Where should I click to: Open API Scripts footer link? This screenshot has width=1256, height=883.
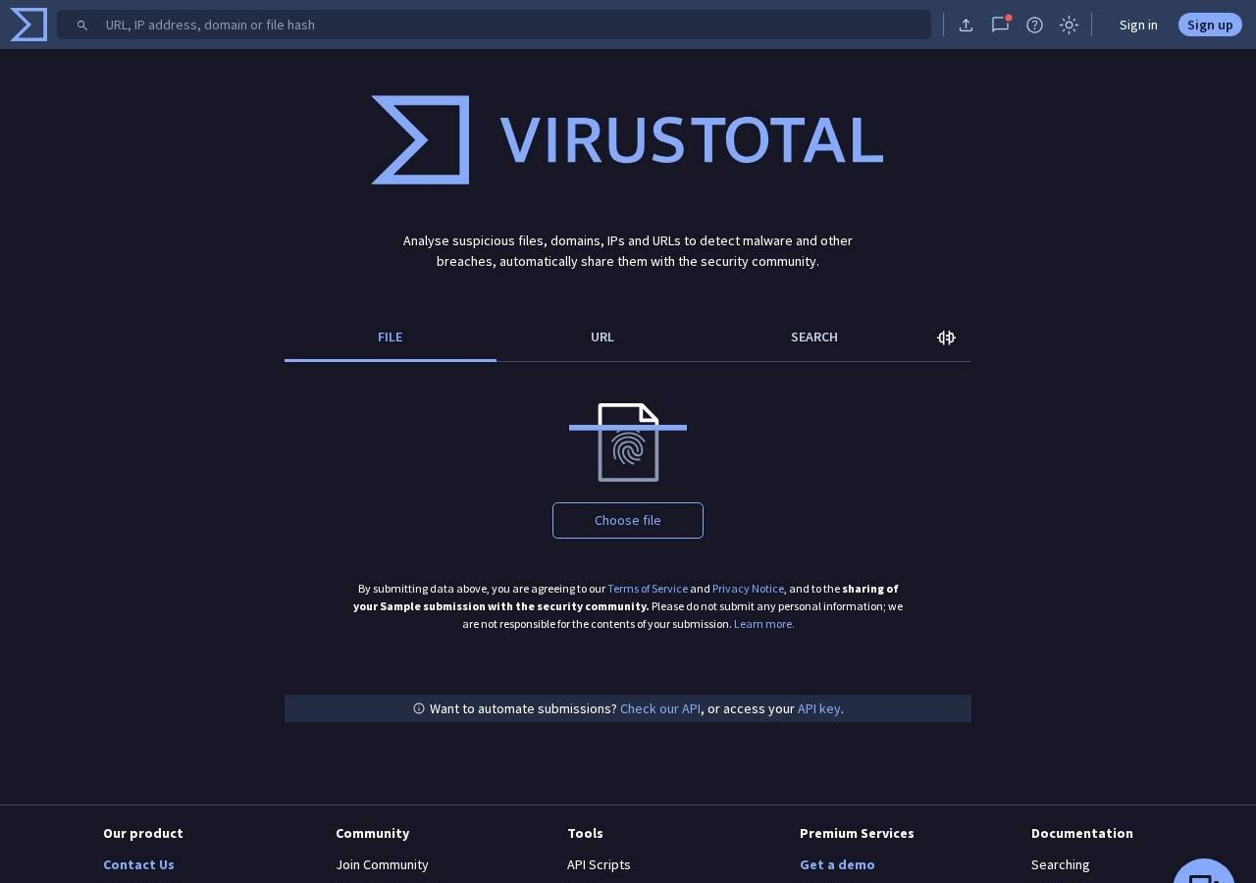tap(599, 864)
